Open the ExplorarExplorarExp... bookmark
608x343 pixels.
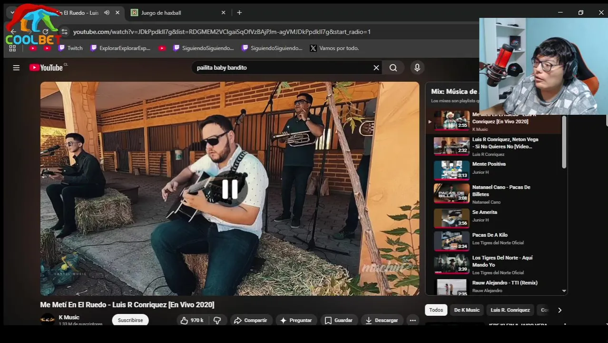tap(120, 48)
